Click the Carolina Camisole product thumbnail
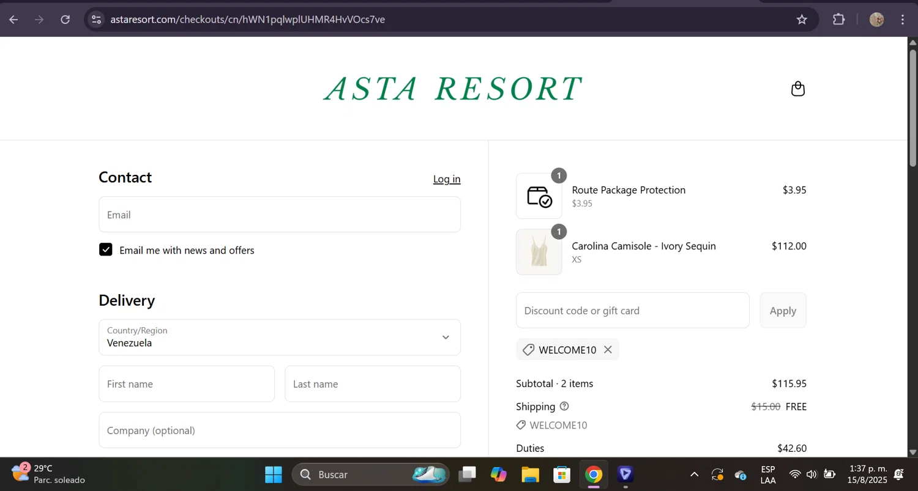This screenshot has width=918, height=491. 539,252
